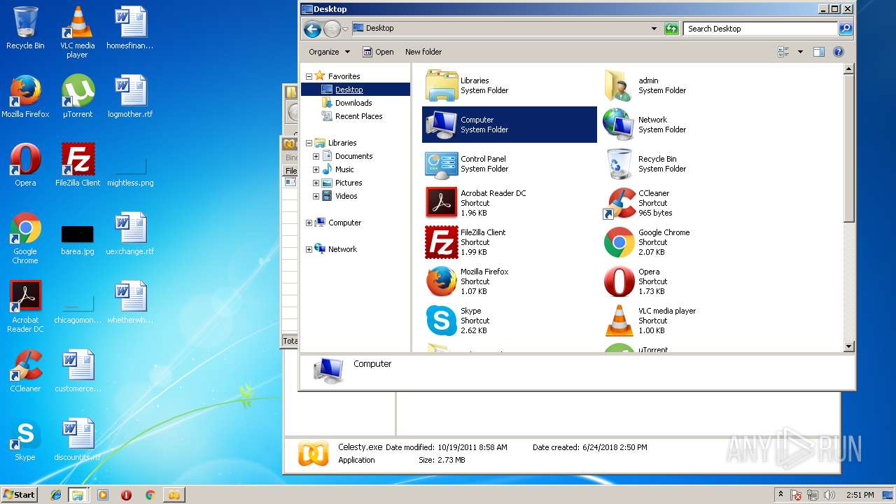Image resolution: width=896 pixels, height=504 pixels.
Task: Open Explorer Help via the question mark icon
Action: click(839, 52)
